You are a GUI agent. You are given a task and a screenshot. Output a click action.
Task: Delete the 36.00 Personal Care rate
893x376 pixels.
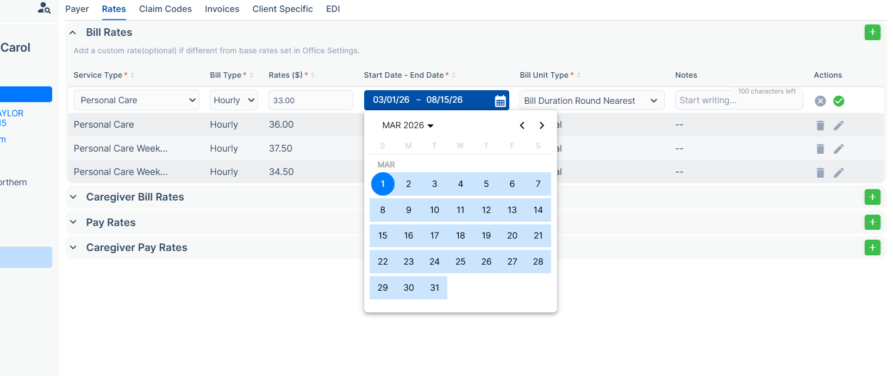pos(820,126)
